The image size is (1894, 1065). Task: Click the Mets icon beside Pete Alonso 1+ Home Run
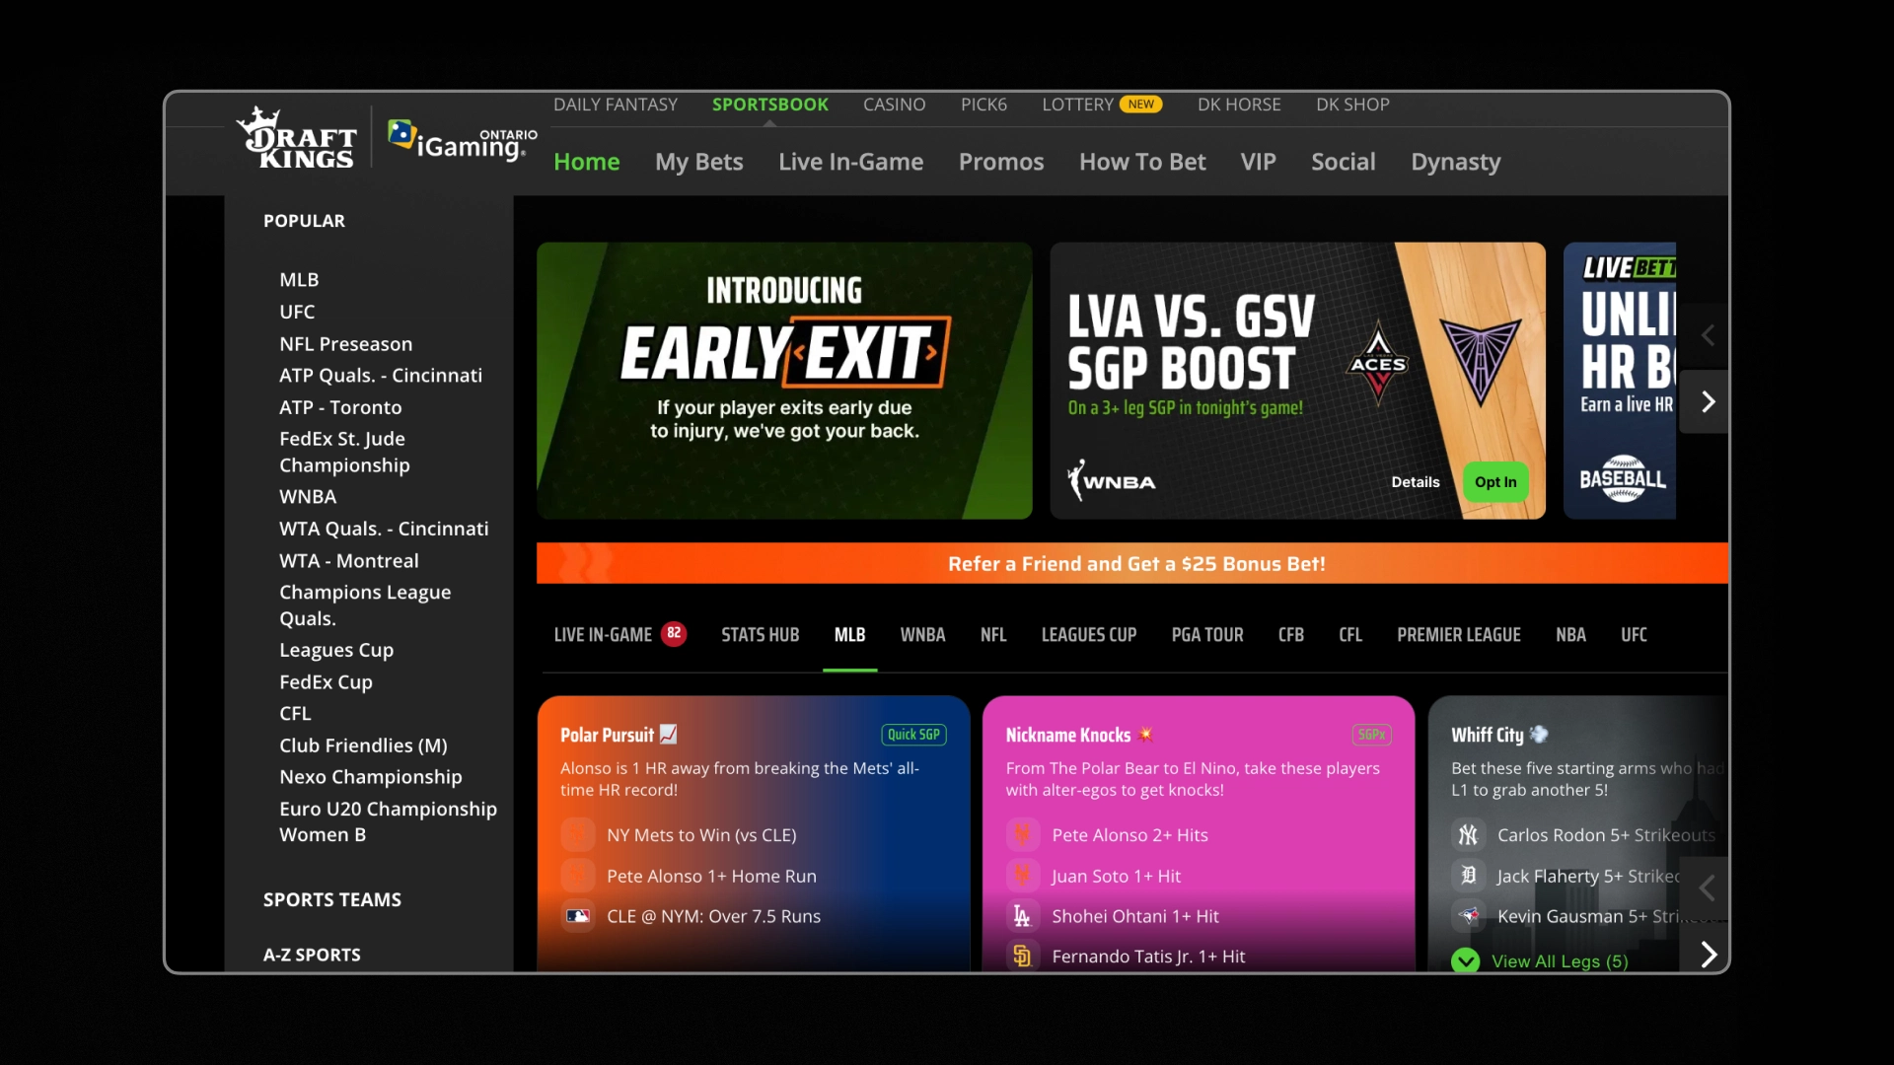(578, 876)
